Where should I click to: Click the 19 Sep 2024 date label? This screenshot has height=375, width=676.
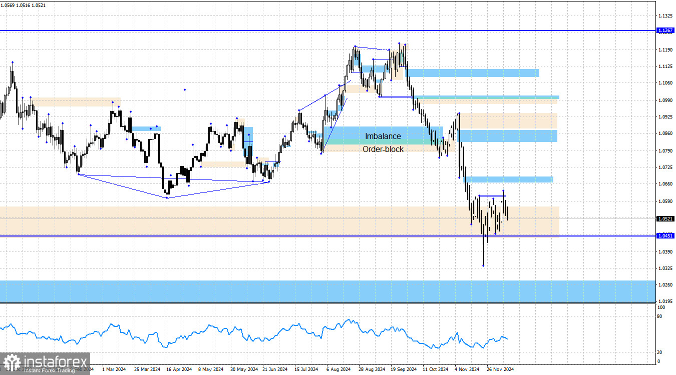point(404,369)
